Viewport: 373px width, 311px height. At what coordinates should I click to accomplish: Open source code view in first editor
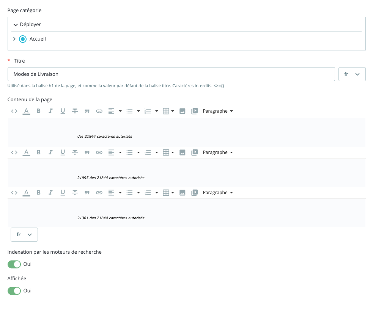tap(14, 111)
